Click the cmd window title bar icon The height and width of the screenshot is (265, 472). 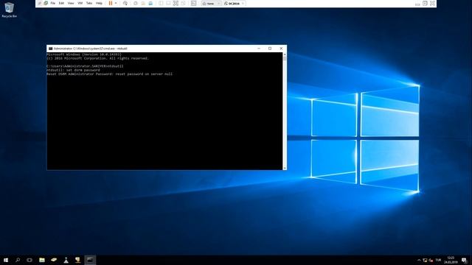(50, 49)
